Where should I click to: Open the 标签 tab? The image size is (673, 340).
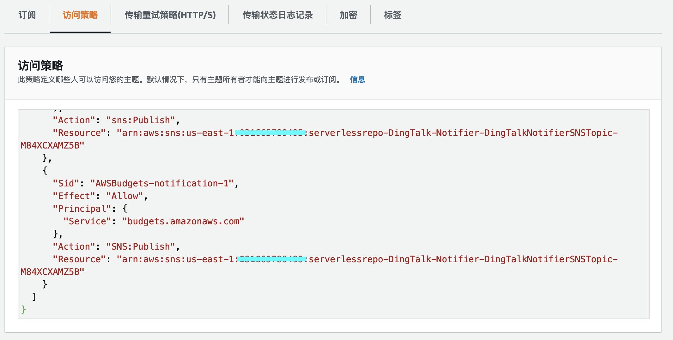point(392,15)
